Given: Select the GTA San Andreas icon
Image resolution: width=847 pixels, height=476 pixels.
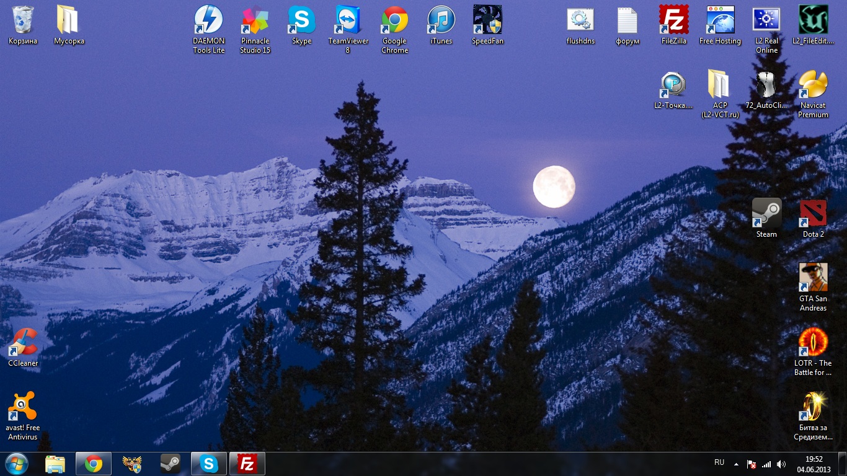Looking at the screenshot, I should [x=814, y=287].
